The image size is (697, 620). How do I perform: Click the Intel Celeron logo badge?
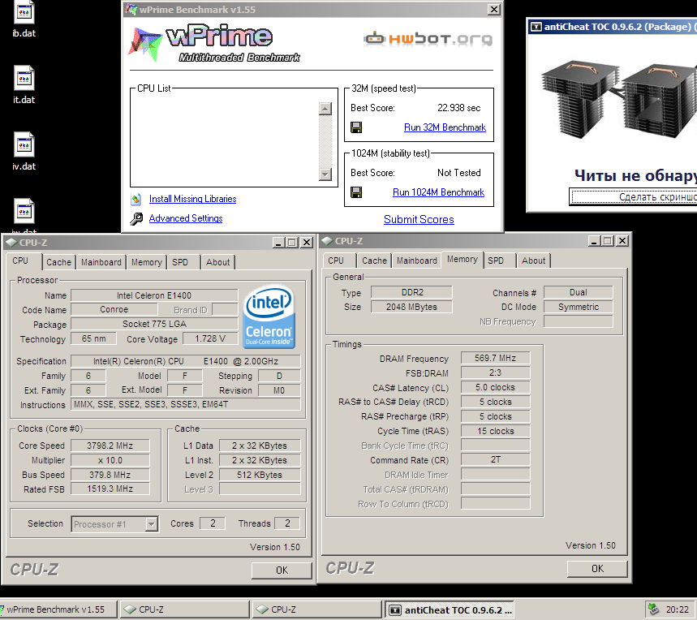pos(269,316)
